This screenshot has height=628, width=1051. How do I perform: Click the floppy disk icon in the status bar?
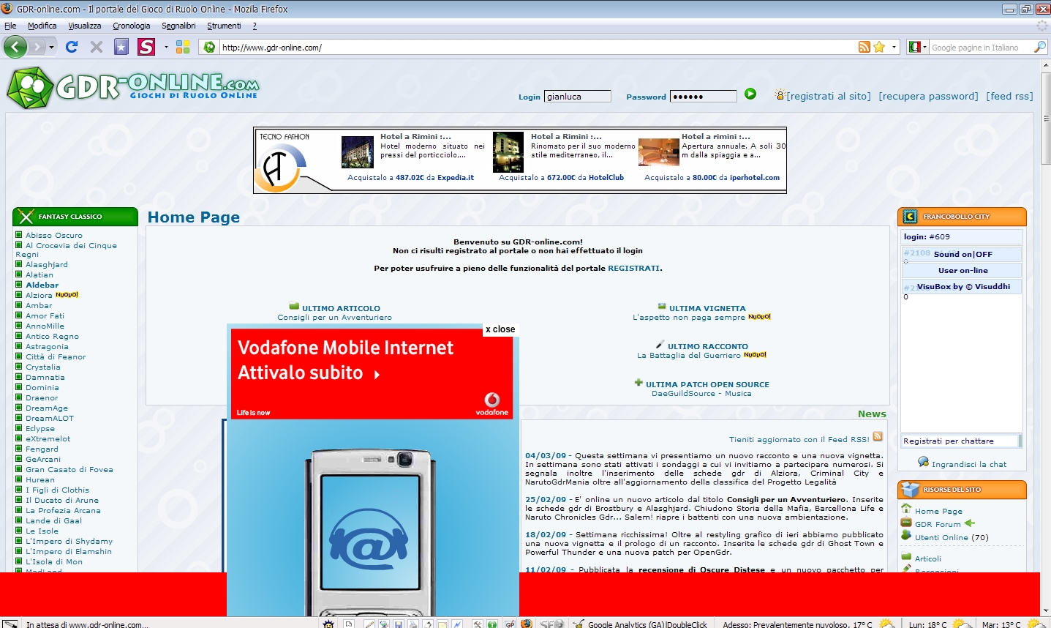tap(399, 624)
